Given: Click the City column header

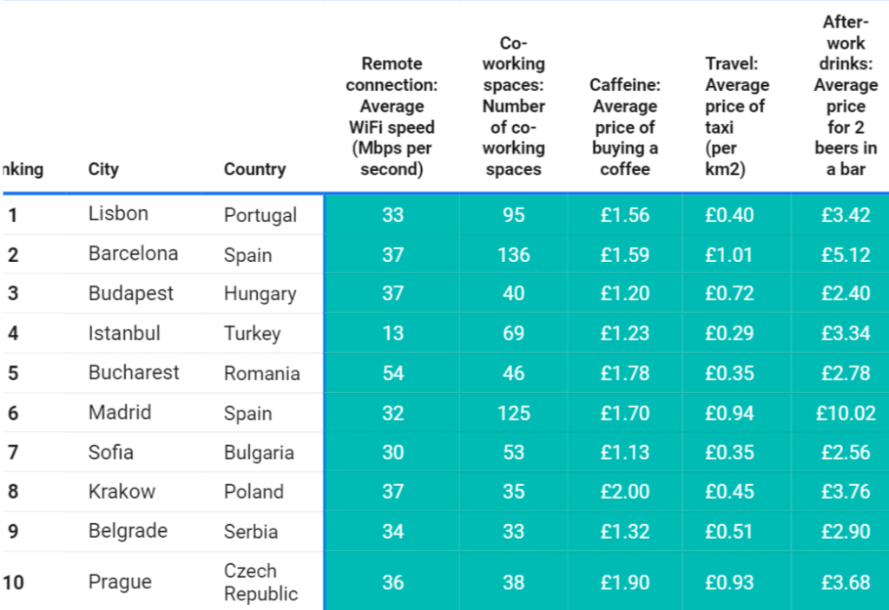Looking at the screenshot, I should tap(103, 169).
